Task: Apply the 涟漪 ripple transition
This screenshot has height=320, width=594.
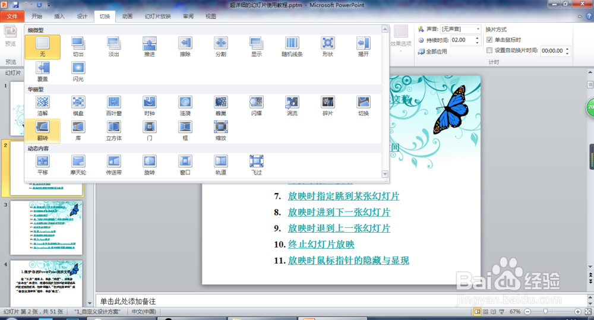Action: [185, 106]
